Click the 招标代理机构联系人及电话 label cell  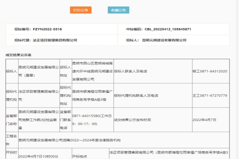tap(153, 96)
